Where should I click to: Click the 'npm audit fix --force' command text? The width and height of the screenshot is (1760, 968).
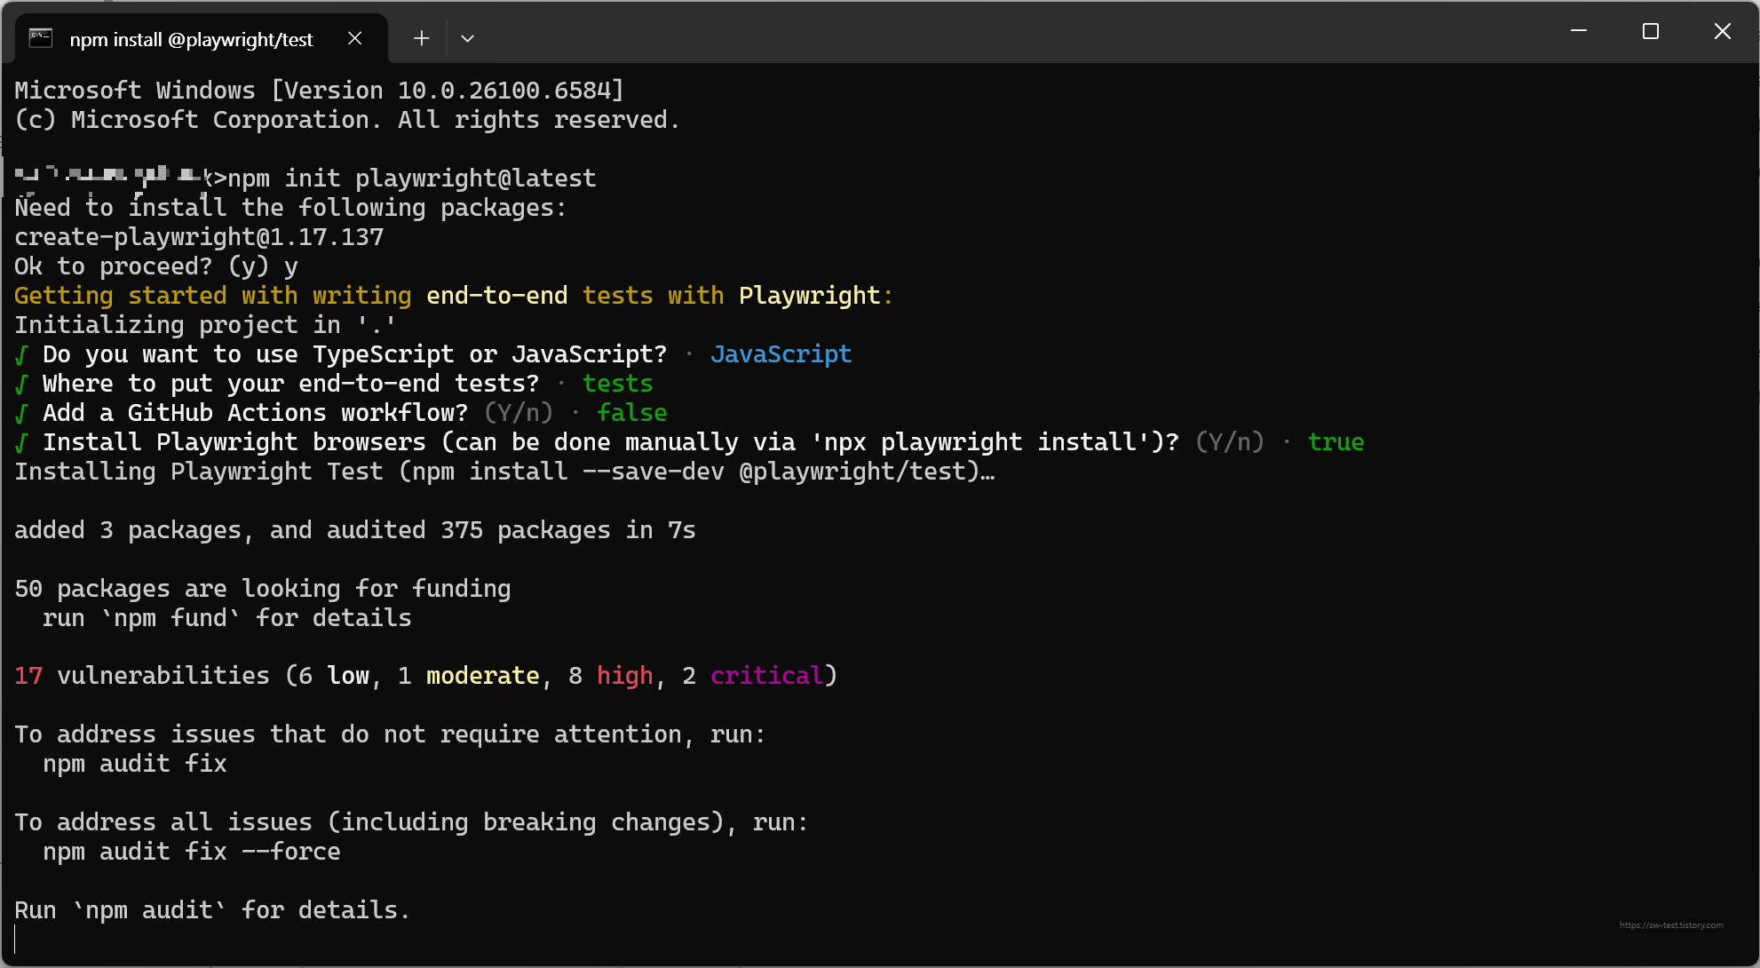(191, 852)
